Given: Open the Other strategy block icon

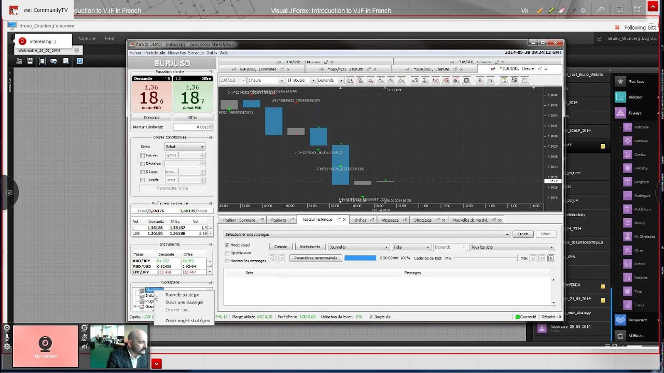Looking at the screenshot, I should 628,250.
